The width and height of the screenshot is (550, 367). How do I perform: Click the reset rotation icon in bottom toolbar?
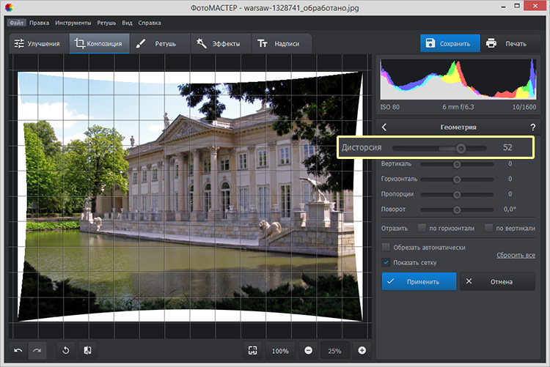coord(65,350)
